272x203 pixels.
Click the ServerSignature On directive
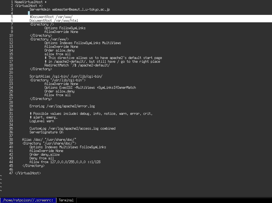click(46, 132)
